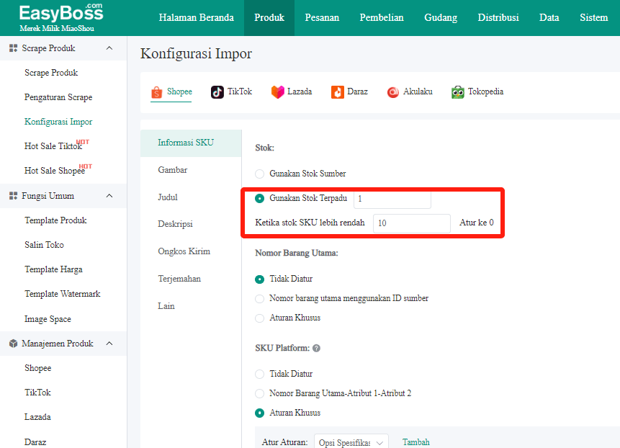Open Informasi SKU settings tab
The width and height of the screenshot is (620, 448).
191,143
